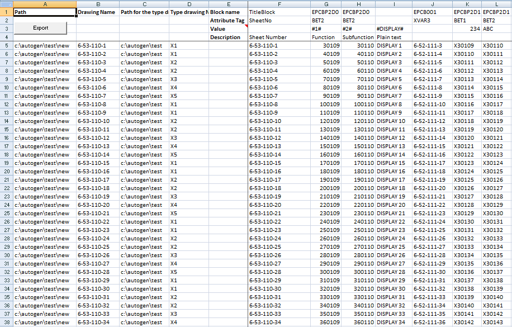Select the 'BET1' cell

[467, 21]
